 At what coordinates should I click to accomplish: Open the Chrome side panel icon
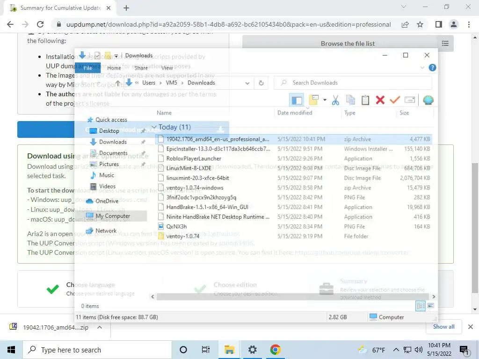tap(439, 24)
